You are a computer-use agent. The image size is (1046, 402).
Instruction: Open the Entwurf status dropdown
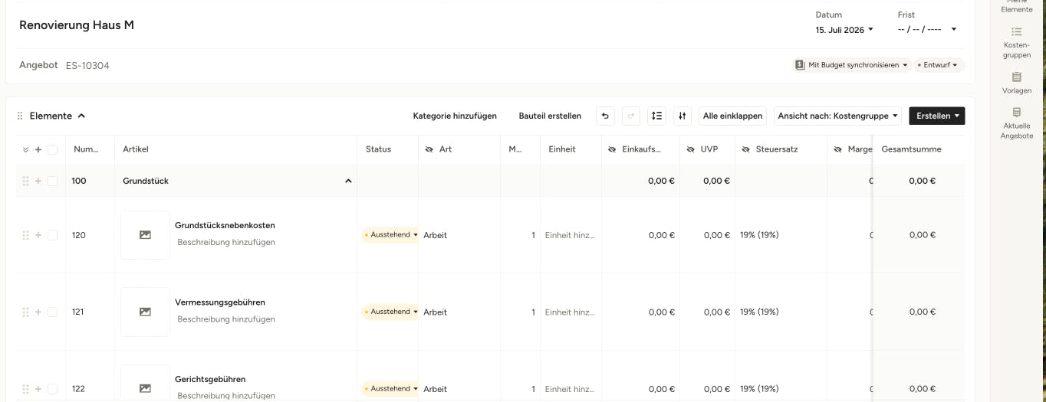tap(939, 65)
